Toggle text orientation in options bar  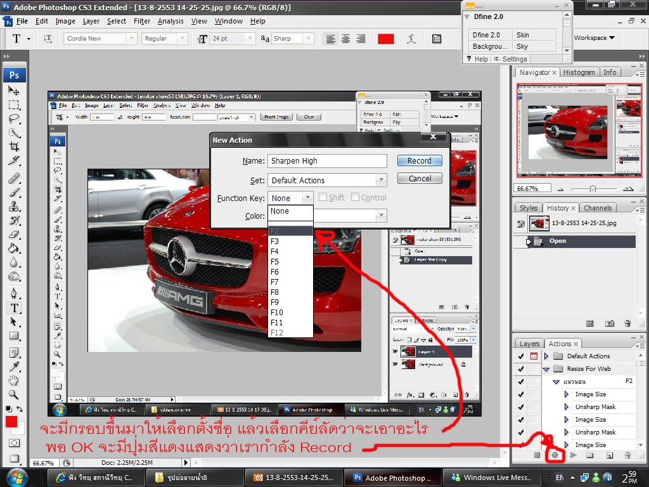pyautogui.click(x=48, y=39)
